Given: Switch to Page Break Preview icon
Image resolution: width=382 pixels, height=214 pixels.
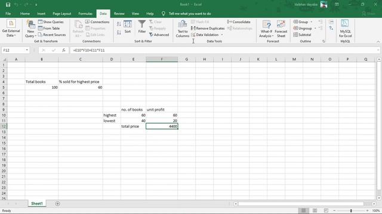Looking at the screenshot, I should pos(326,210).
